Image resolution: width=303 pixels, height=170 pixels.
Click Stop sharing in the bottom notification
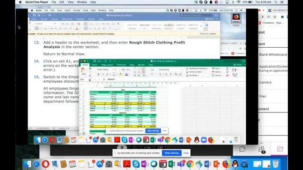[171, 153]
